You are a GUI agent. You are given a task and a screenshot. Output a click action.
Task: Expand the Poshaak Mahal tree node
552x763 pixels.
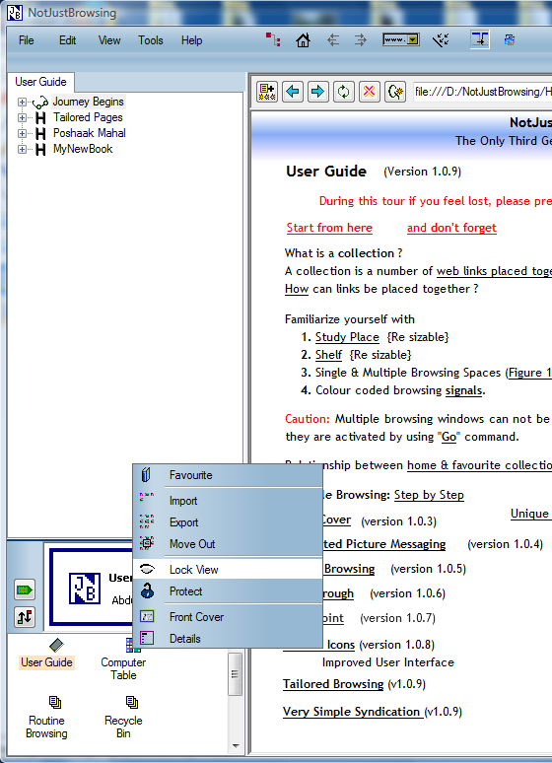tap(22, 133)
